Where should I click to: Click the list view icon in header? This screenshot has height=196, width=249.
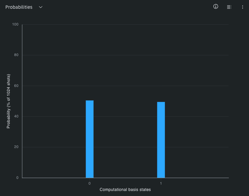pyautogui.click(x=229, y=7)
